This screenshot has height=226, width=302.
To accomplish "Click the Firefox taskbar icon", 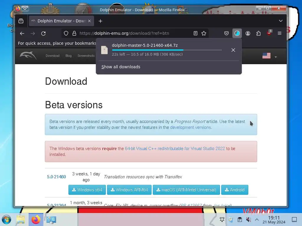I will 36,220.
